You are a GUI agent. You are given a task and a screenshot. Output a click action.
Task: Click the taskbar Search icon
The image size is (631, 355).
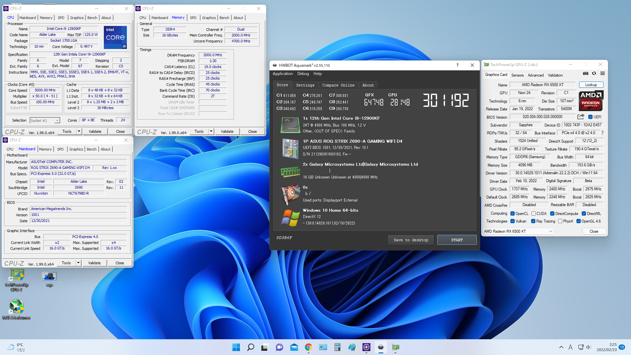250,347
